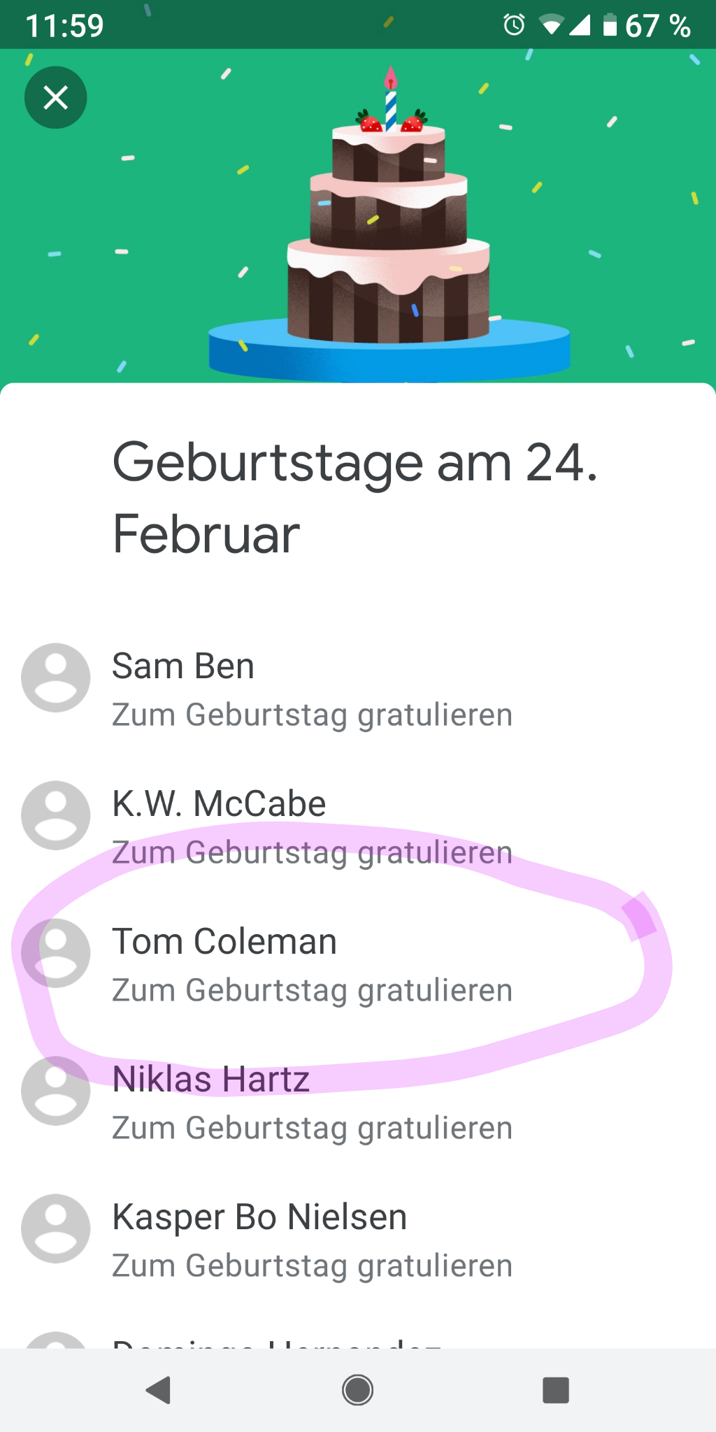Tap Tom Coleman's profile avatar
The image size is (716, 1432).
coord(56,953)
